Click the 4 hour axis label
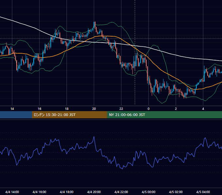This screenshot has height=195, width=222. coord(203,109)
